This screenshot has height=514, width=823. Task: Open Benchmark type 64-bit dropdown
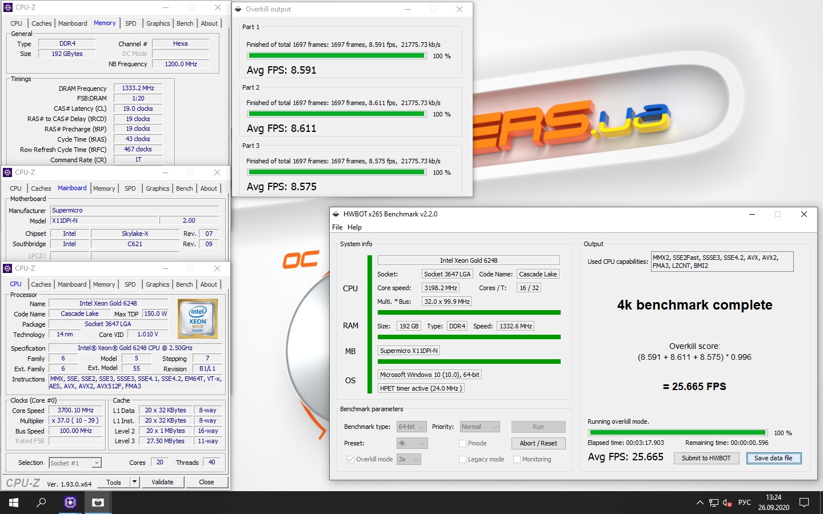(x=411, y=427)
